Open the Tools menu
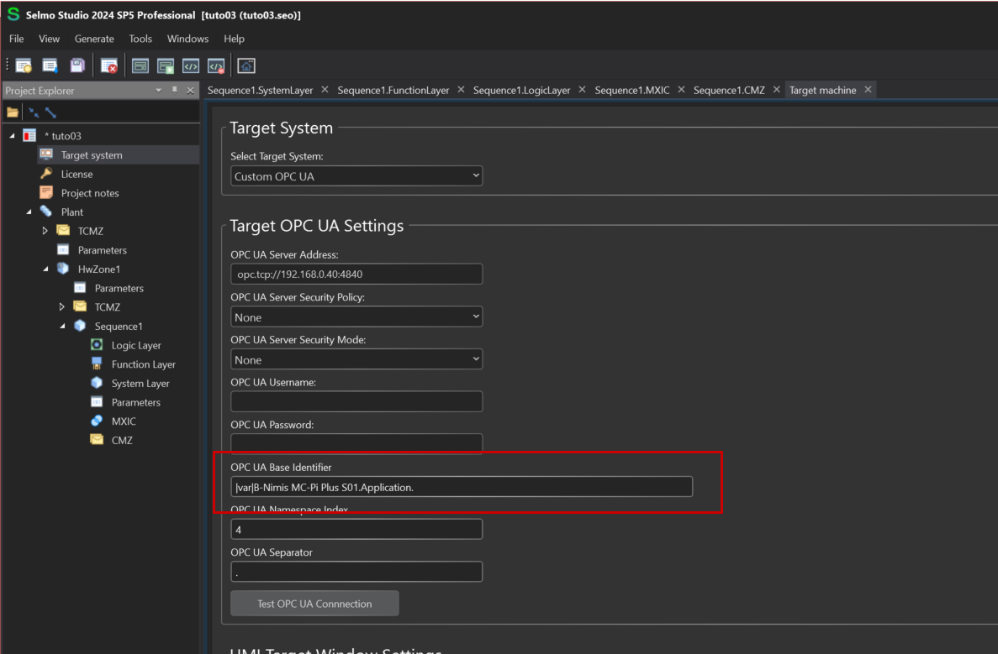The width and height of the screenshot is (998, 654). coord(140,39)
